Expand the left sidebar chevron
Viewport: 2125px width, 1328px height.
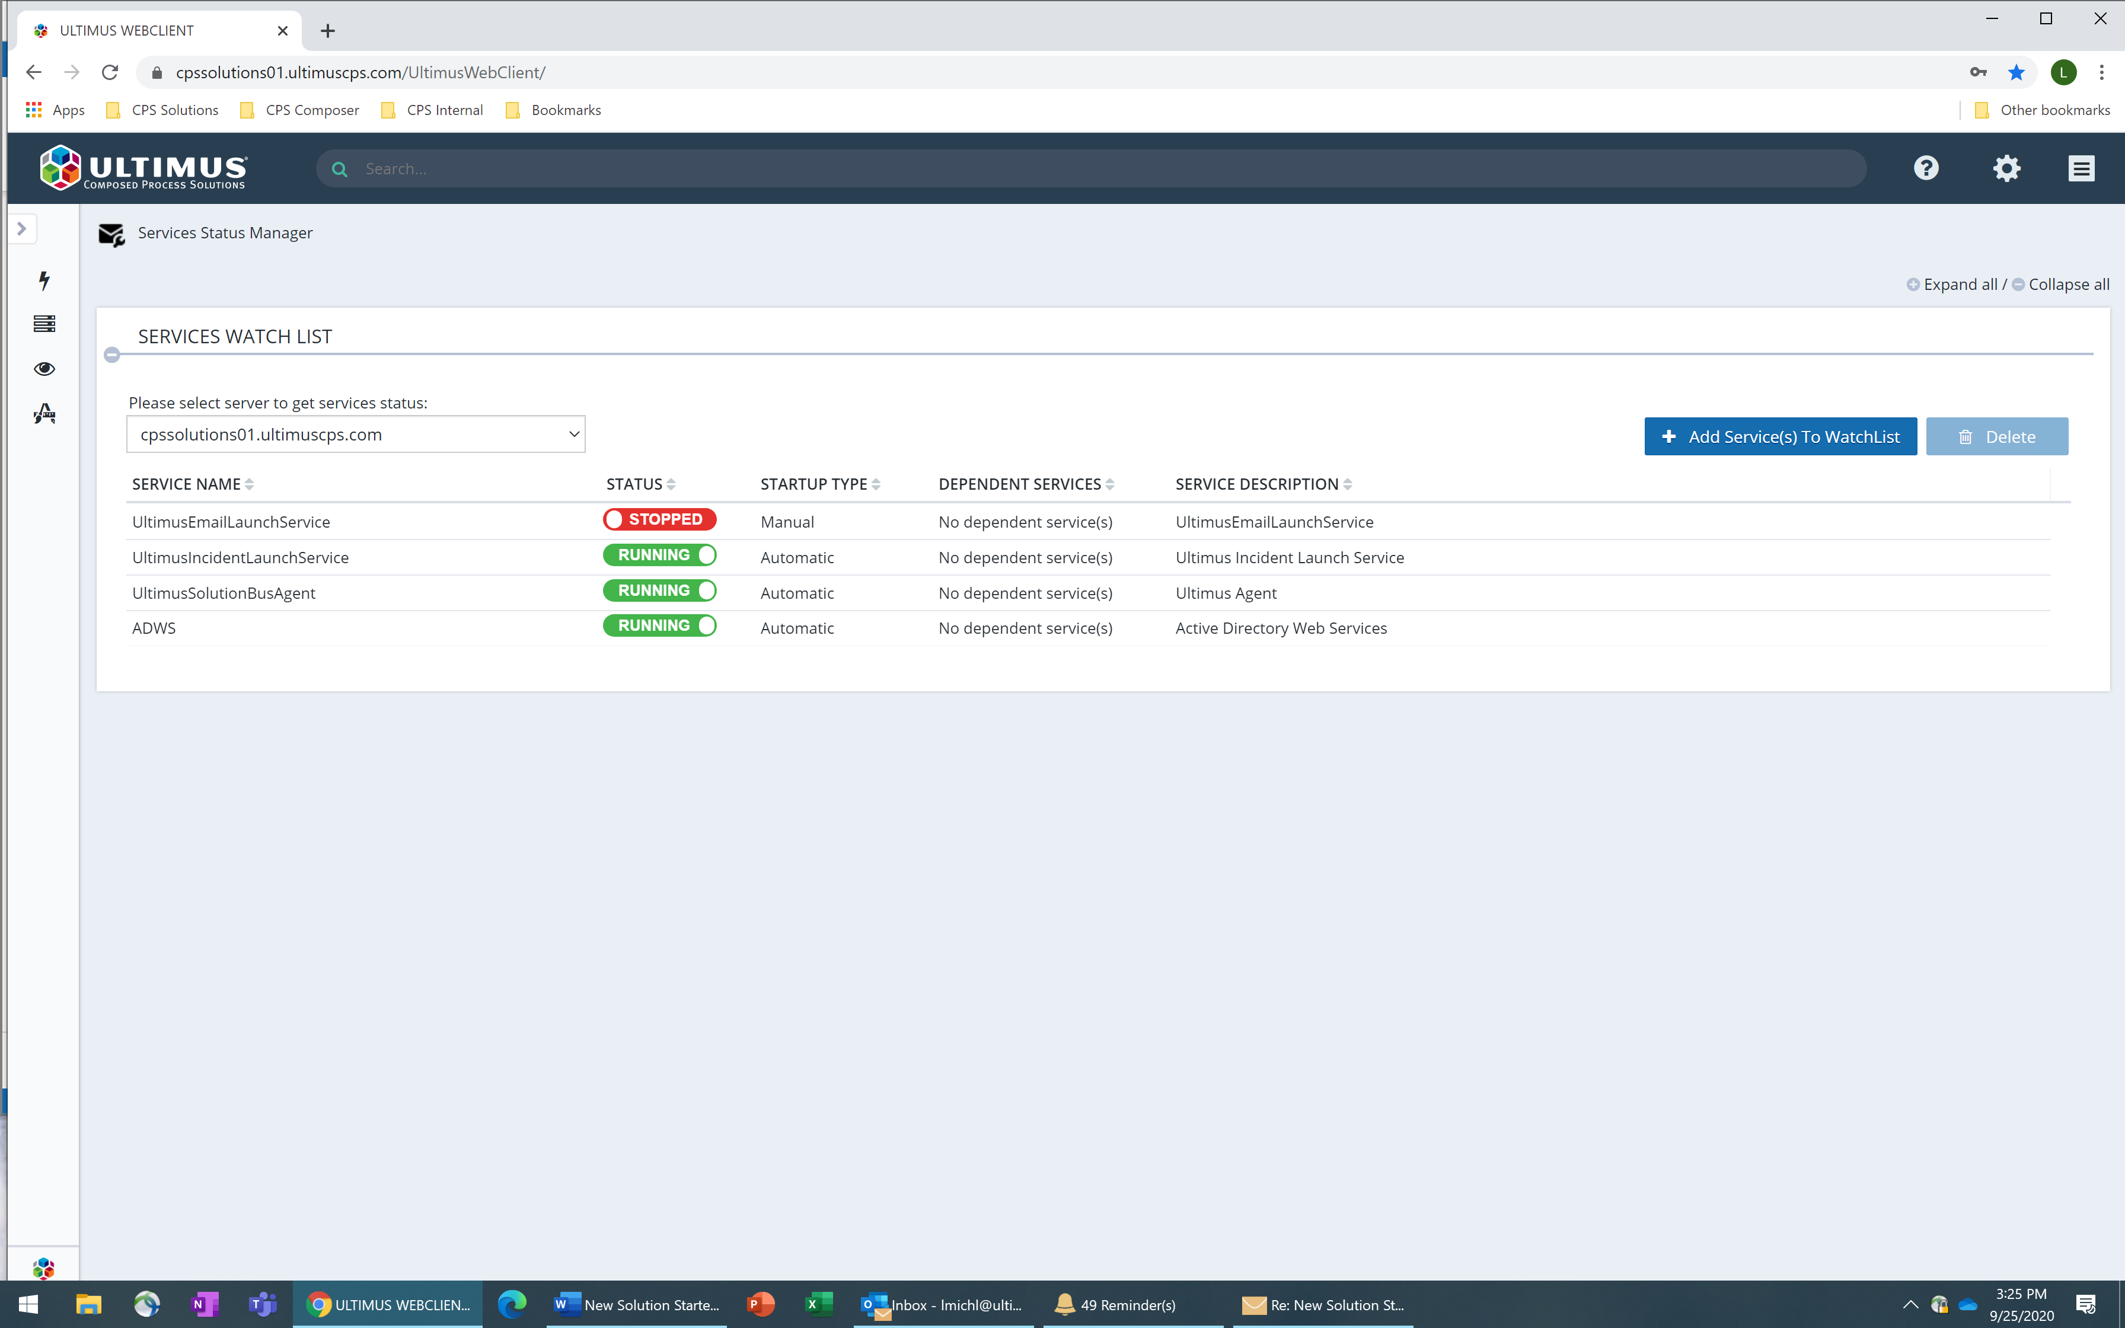[x=22, y=228]
